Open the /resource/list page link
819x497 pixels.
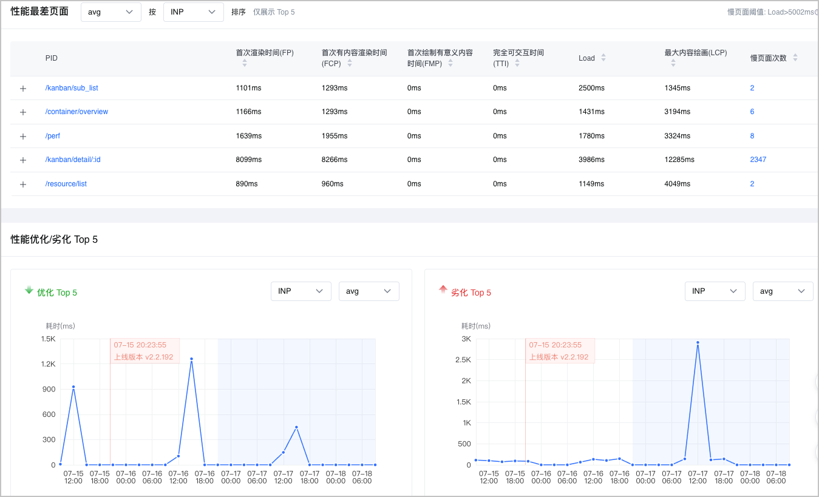click(66, 184)
